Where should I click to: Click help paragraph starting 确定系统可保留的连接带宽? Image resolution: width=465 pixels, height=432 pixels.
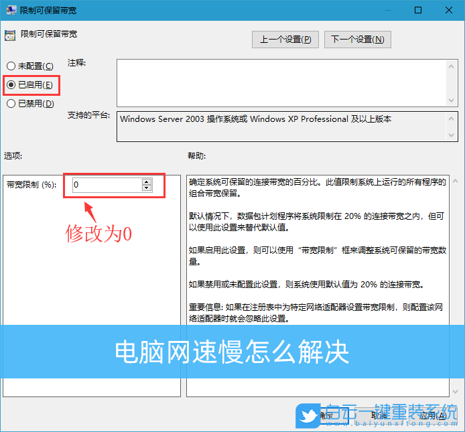coord(318,188)
